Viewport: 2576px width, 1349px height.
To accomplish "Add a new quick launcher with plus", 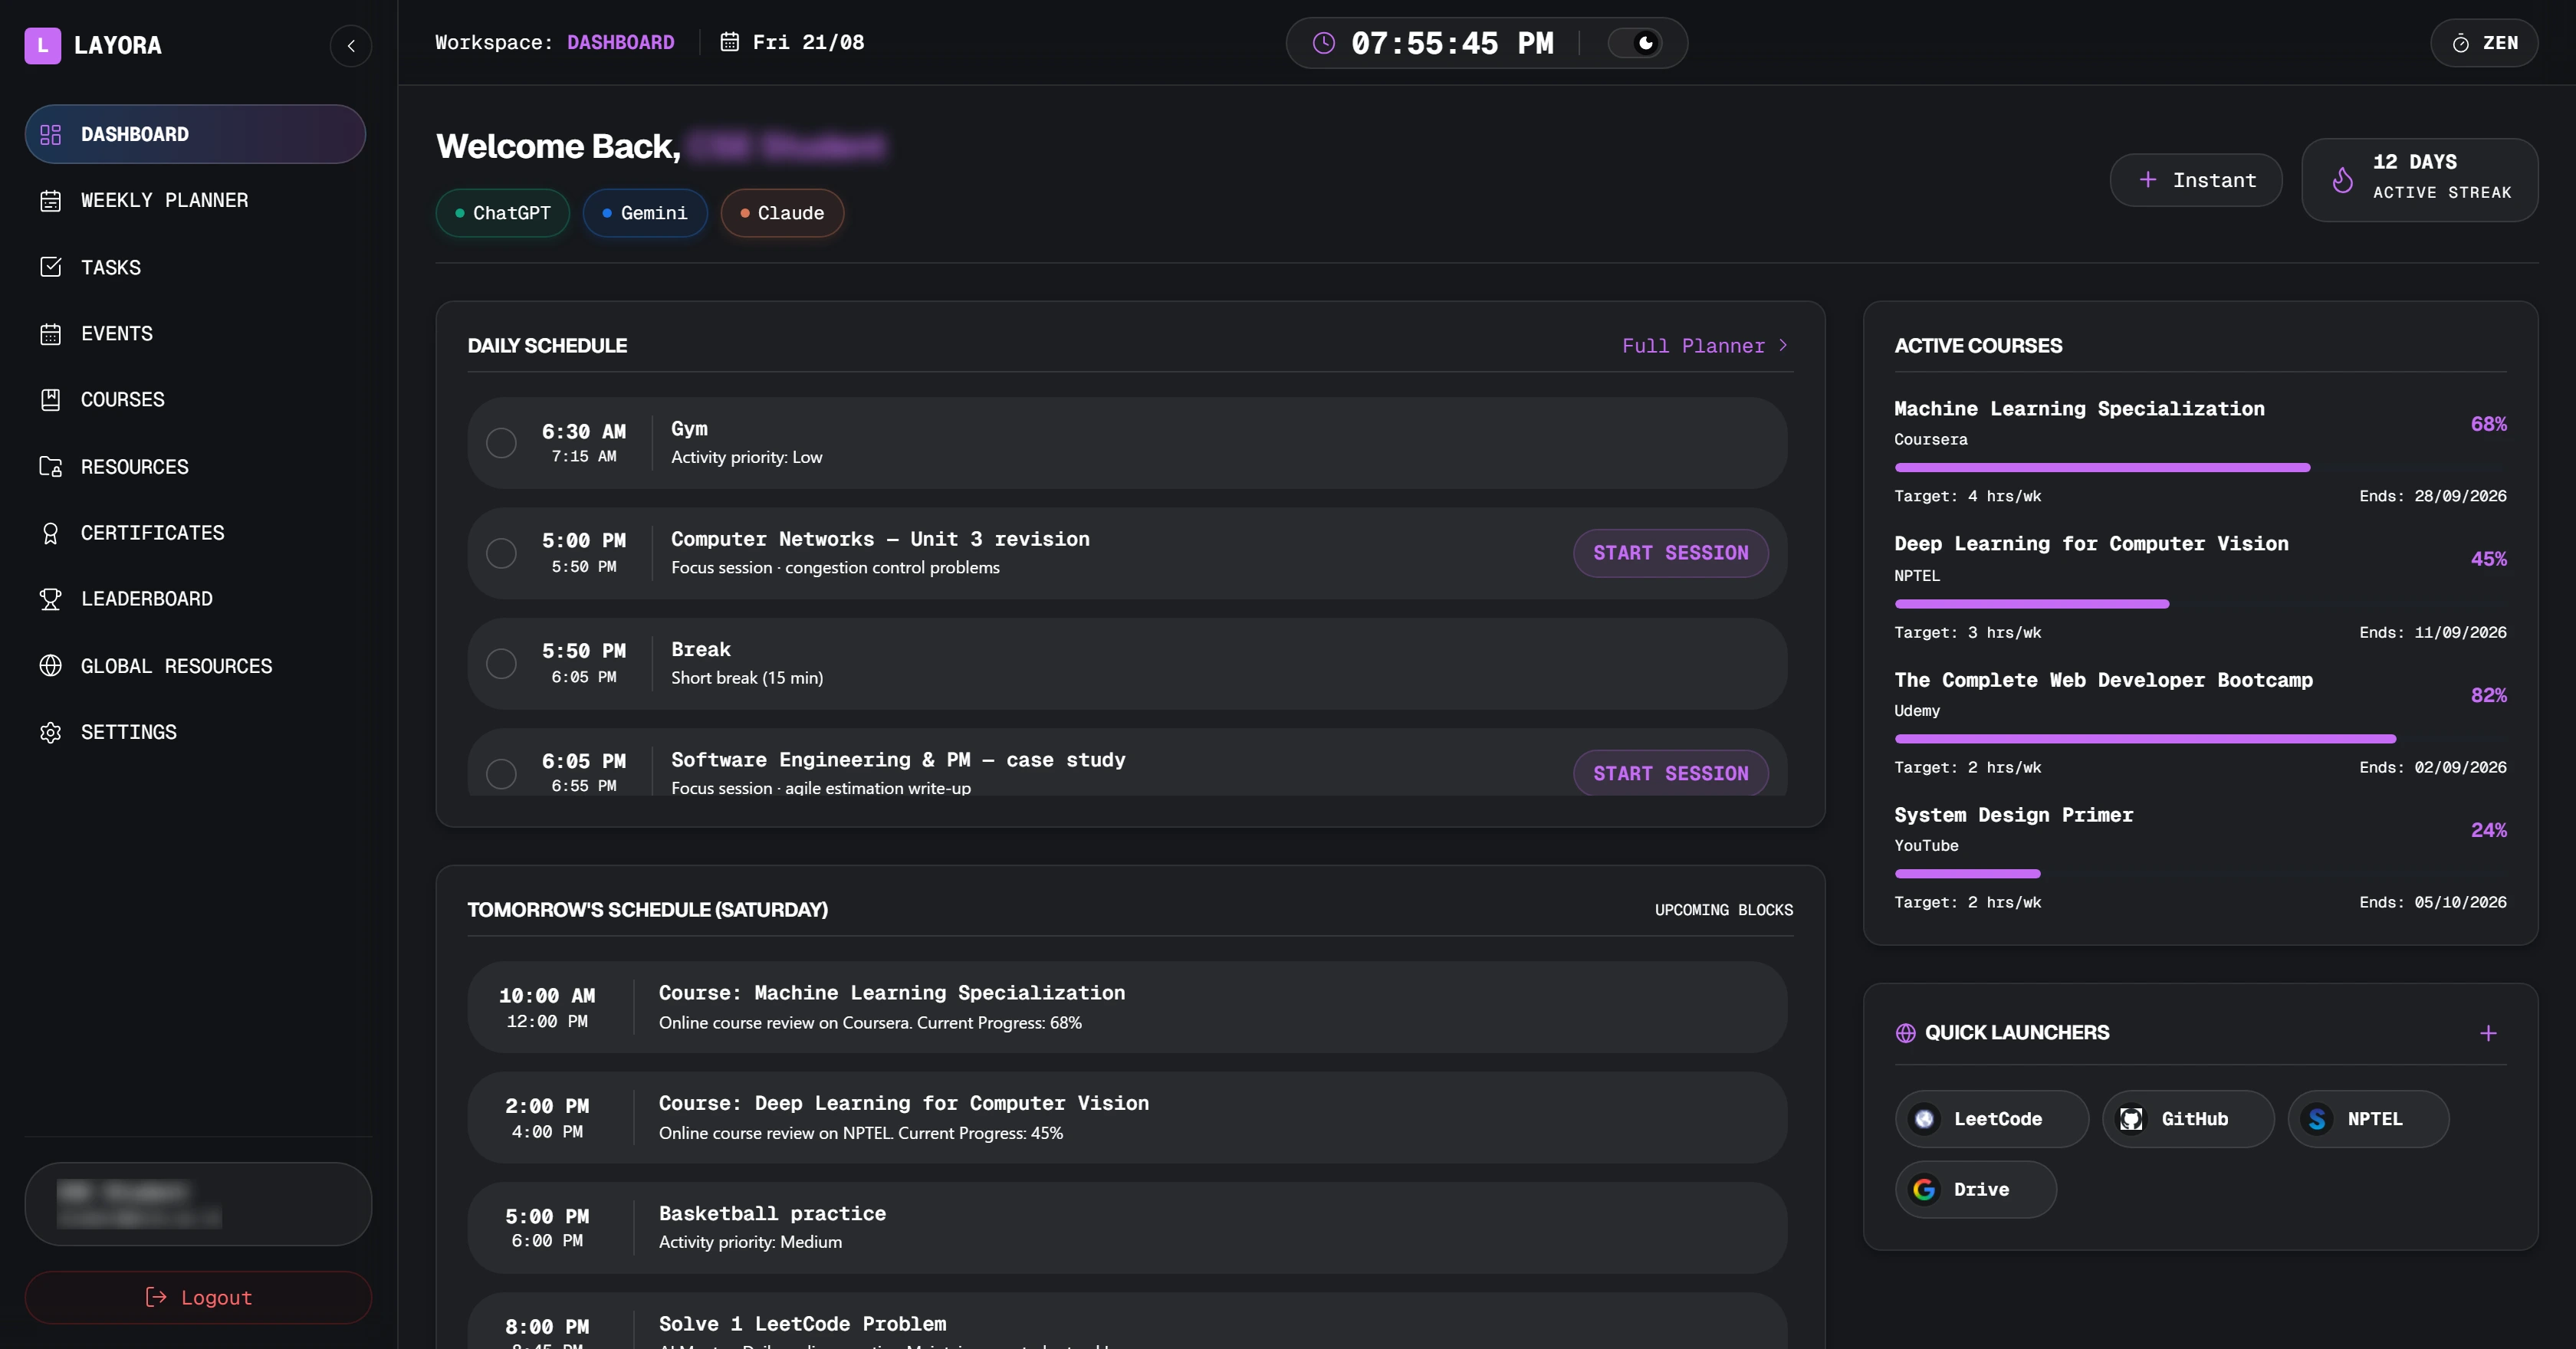I will tap(2488, 1033).
